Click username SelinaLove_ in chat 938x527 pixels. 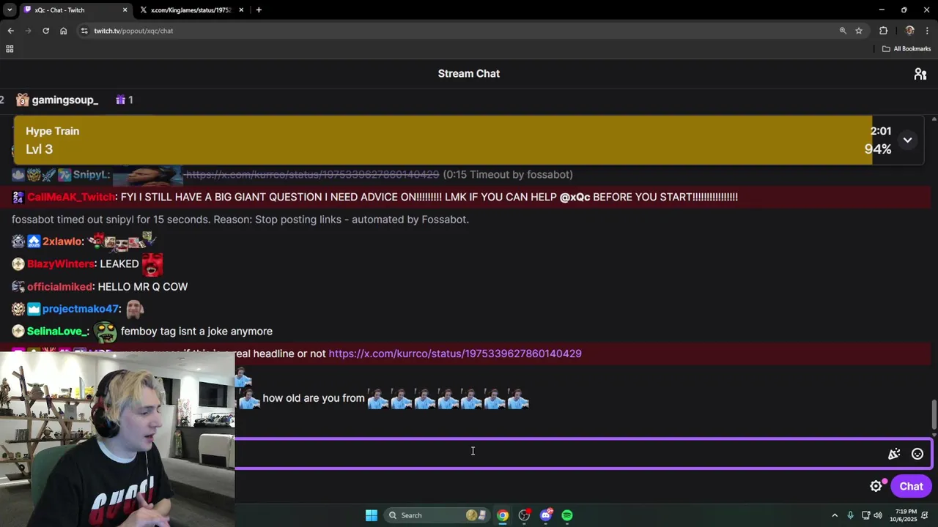pyautogui.click(x=58, y=332)
